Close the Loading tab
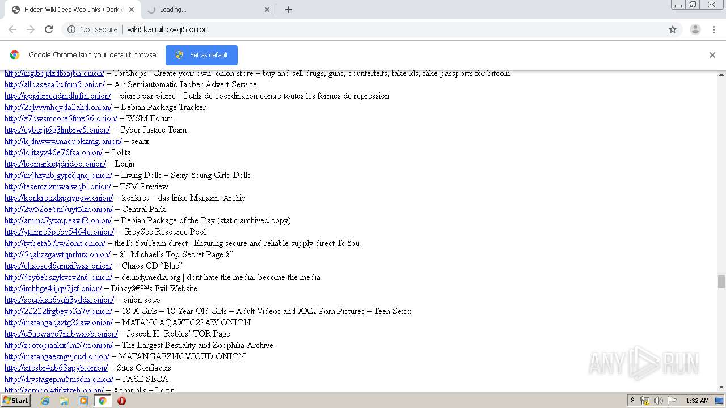Viewport: 726px width, 408px height. [268, 10]
